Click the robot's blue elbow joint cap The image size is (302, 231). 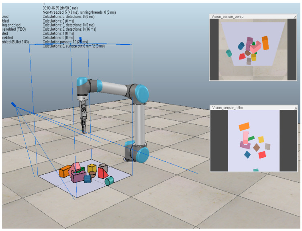pyautogui.click(x=142, y=94)
